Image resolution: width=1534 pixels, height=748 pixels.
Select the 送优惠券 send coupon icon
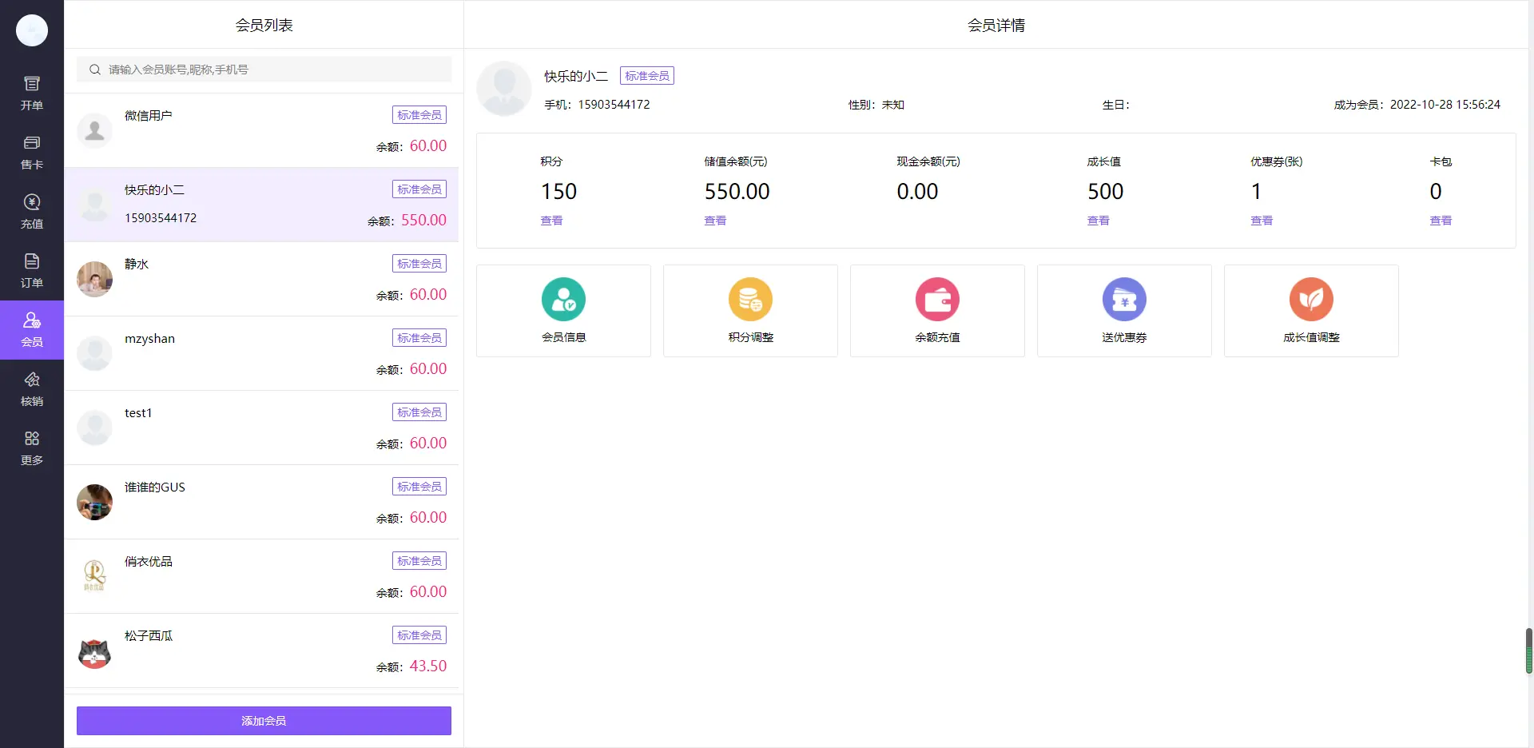[x=1124, y=300]
